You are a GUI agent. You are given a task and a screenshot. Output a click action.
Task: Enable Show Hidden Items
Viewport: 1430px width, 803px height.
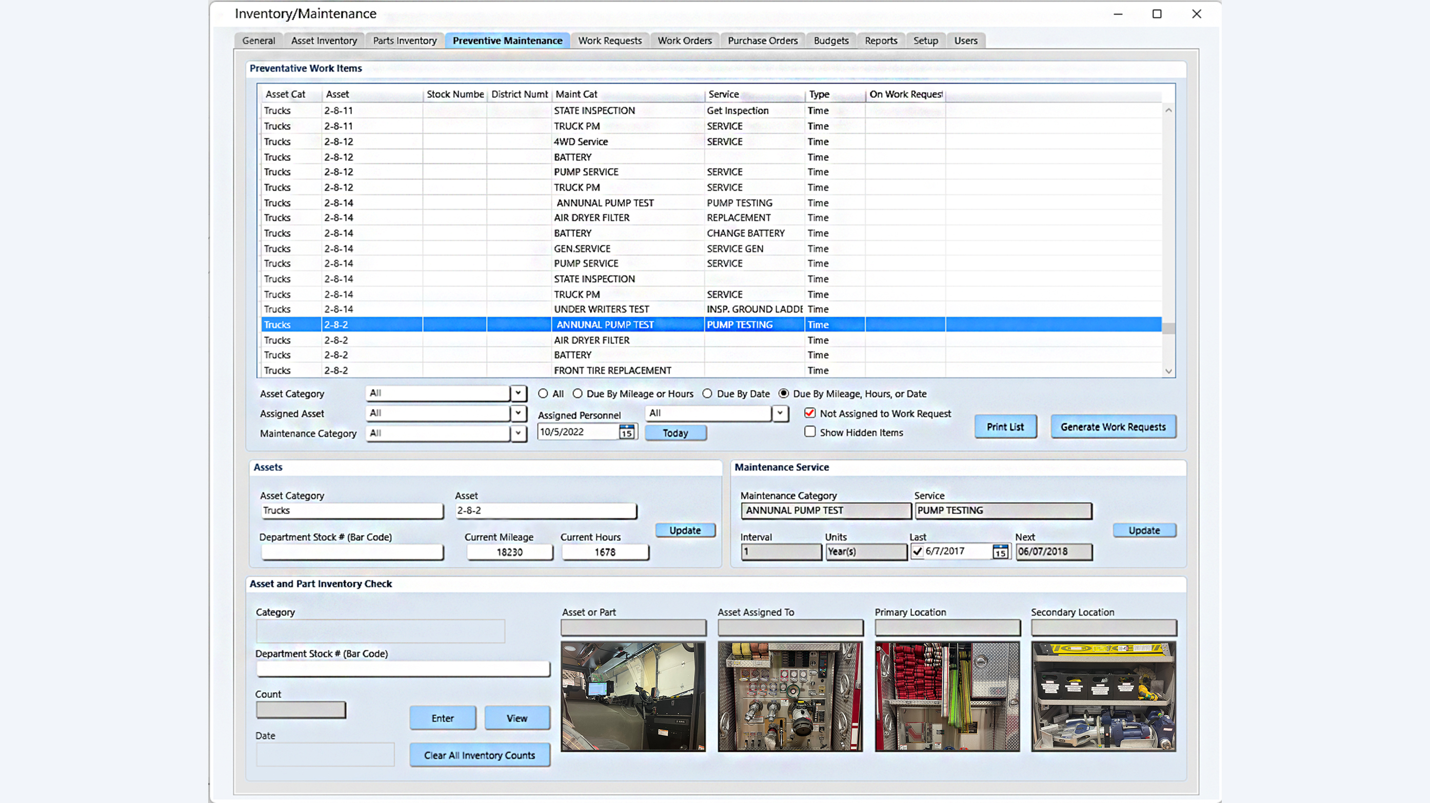pyautogui.click(x=810, y=432)
